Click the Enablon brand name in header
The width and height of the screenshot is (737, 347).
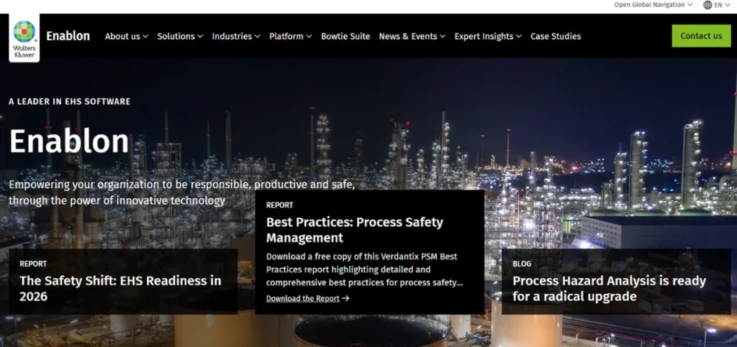pos(68,36)
